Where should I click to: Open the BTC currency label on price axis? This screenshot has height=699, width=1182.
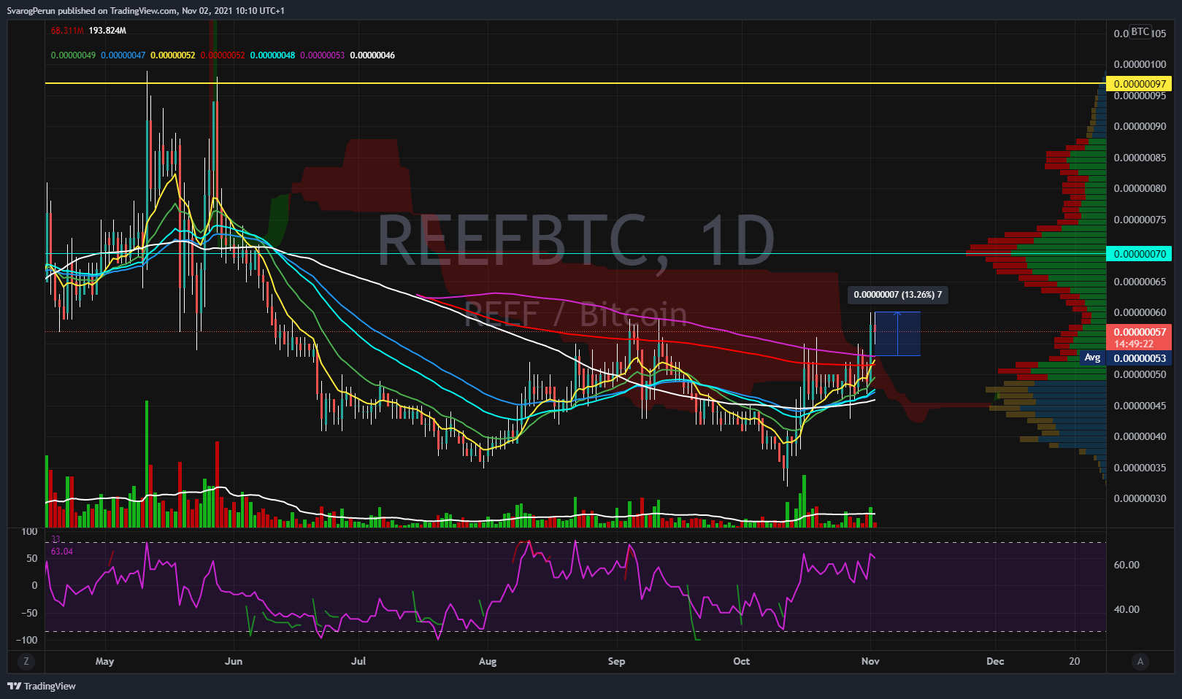click(x=1140, y=32)
